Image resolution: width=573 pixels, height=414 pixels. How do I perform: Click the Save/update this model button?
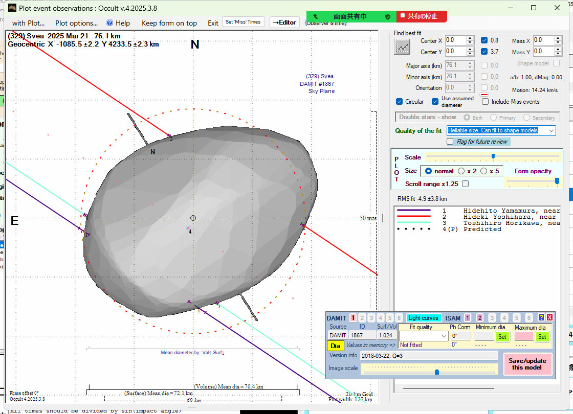[x=527, y=364]
